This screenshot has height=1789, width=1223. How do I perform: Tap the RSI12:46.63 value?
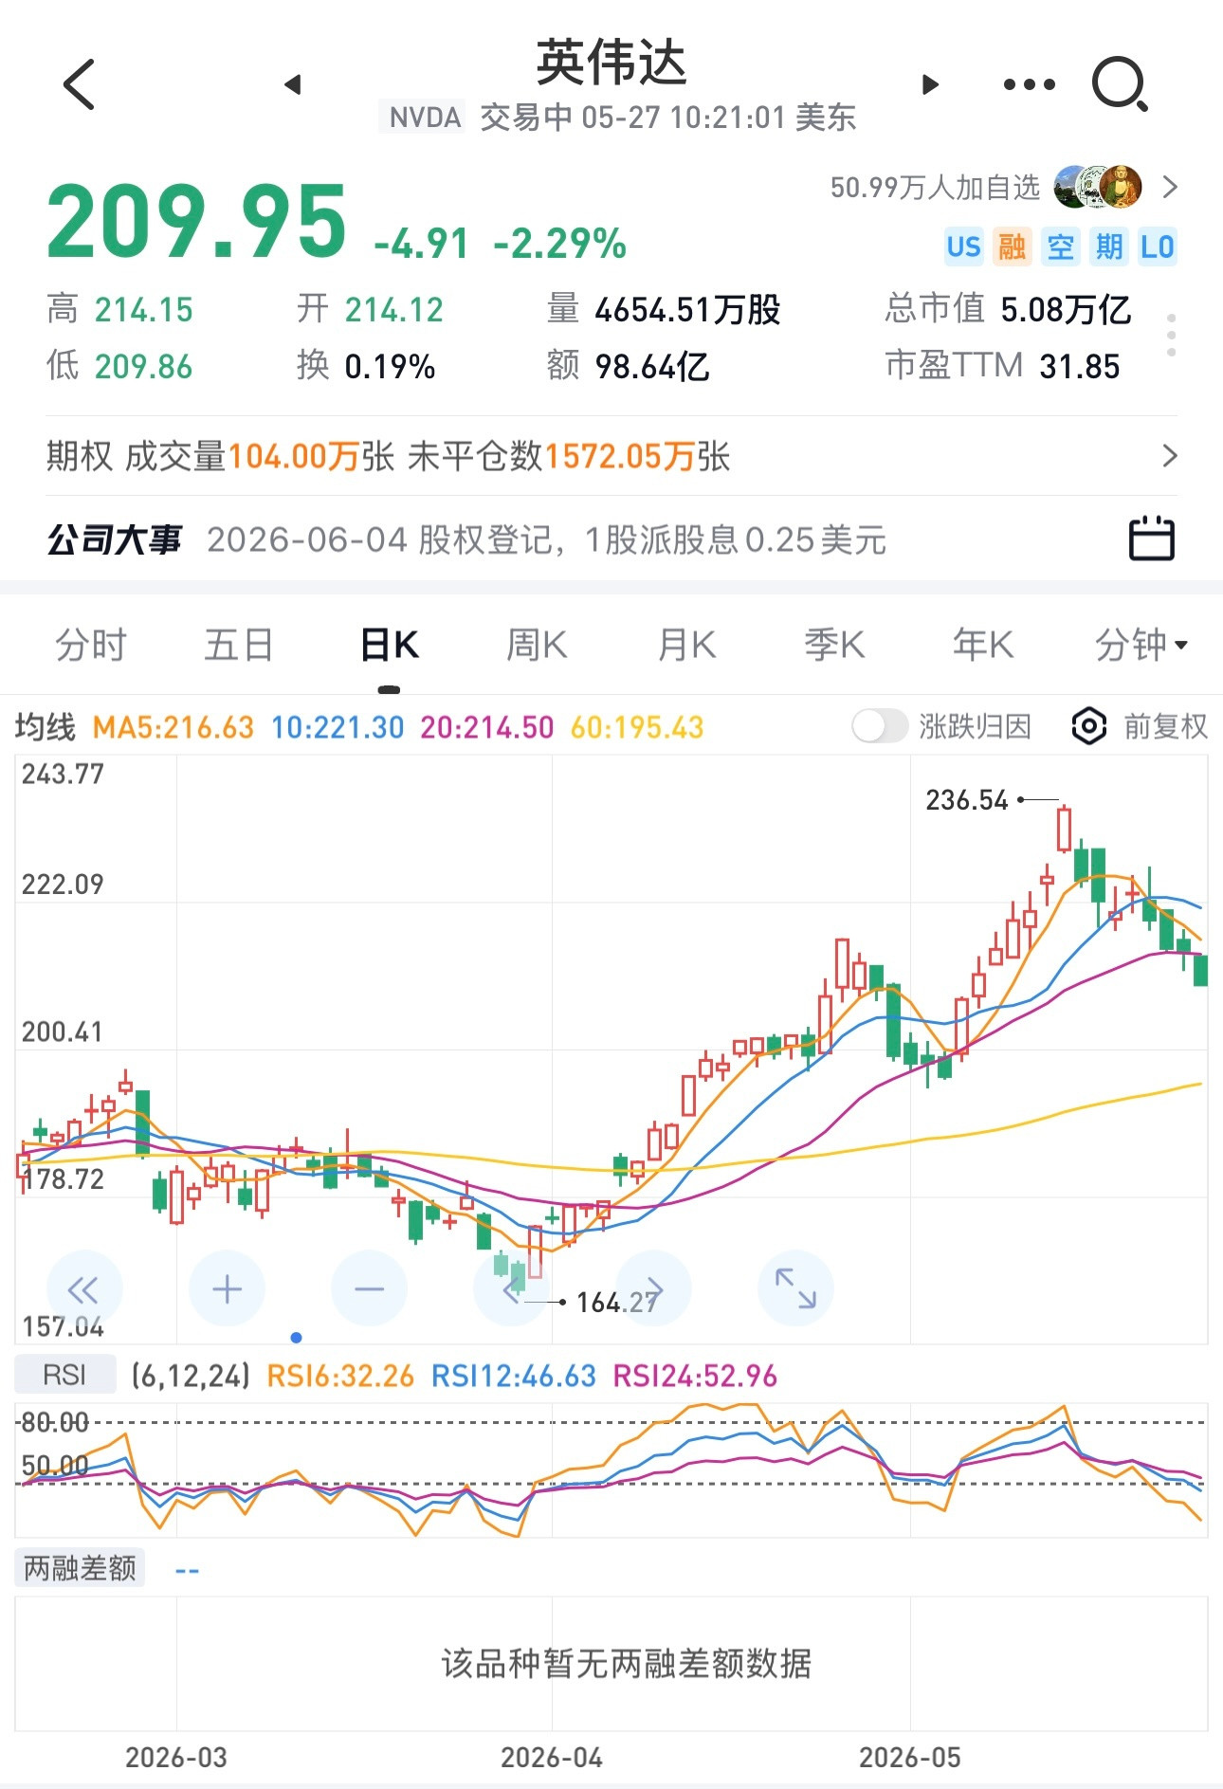pyautogui.click(x=514, y=1376)
